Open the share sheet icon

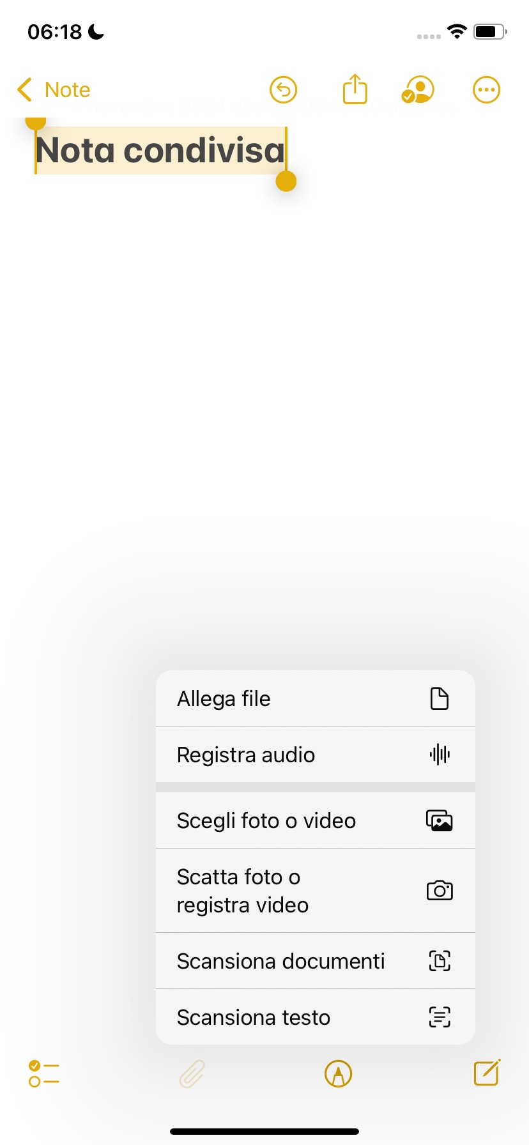(x=355, y=89)
